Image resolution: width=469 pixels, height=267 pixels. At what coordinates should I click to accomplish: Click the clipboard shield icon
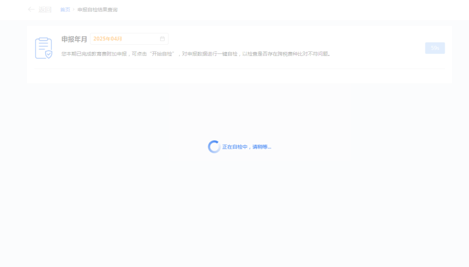coord(43,48)
